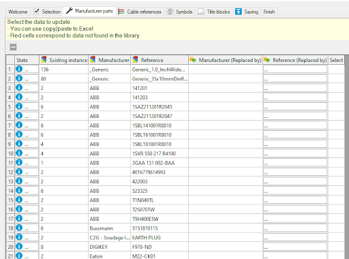Click the info icon for 1SBL181001R8010
The image size is (349, 259).
pos(19,143)
